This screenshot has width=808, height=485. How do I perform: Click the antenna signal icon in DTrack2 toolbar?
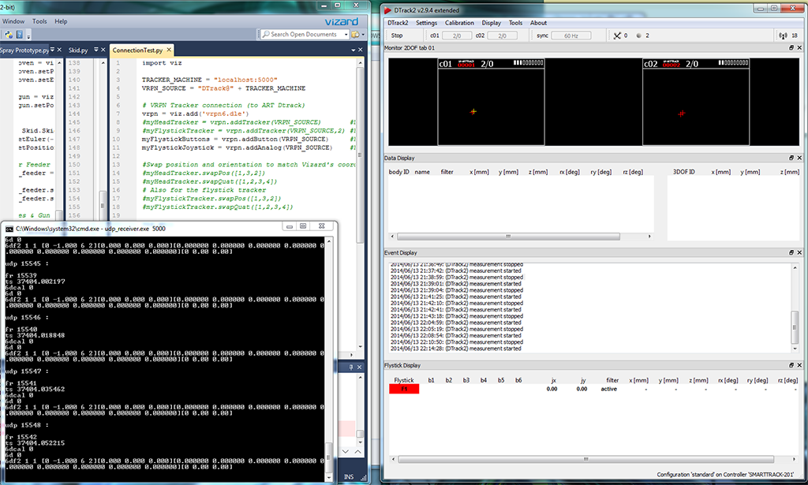[783, 35]
